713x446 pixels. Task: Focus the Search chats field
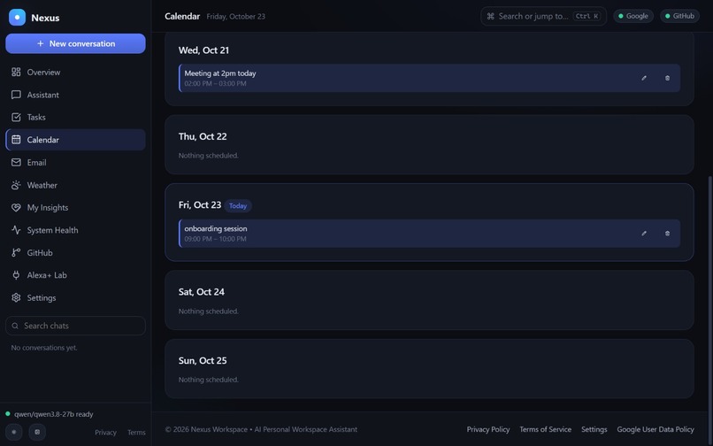(x=75, y=326)
